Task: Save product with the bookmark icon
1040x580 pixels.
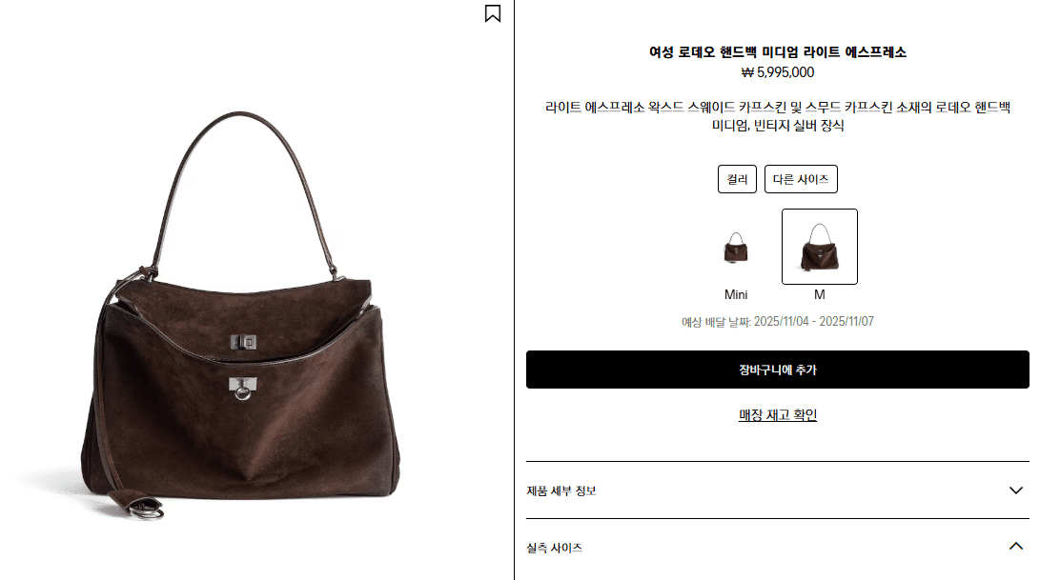Action: coord(492,13)
